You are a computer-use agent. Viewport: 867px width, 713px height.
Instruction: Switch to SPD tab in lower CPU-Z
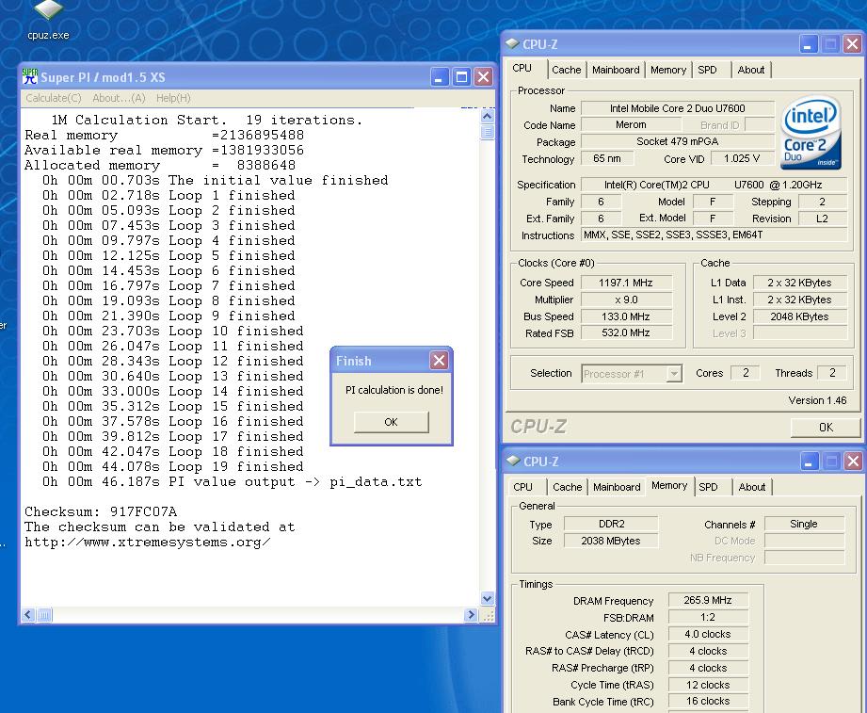pyautogui.click(x=708, y=487)
